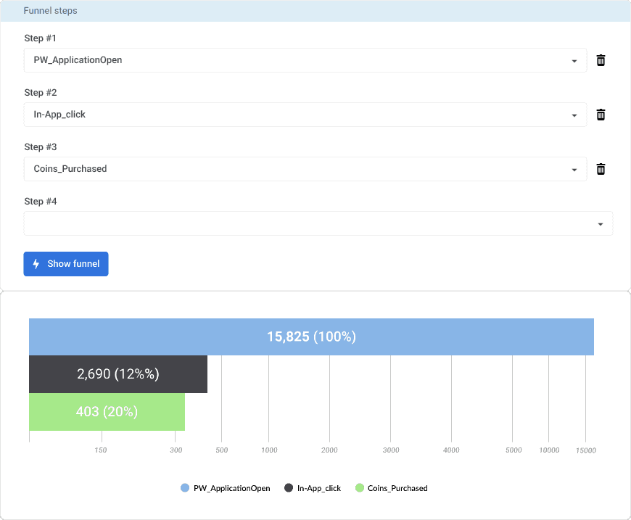This screenshot has height=520, width=631.
Task: Click the Step #4 label
Action: point(41,201)
